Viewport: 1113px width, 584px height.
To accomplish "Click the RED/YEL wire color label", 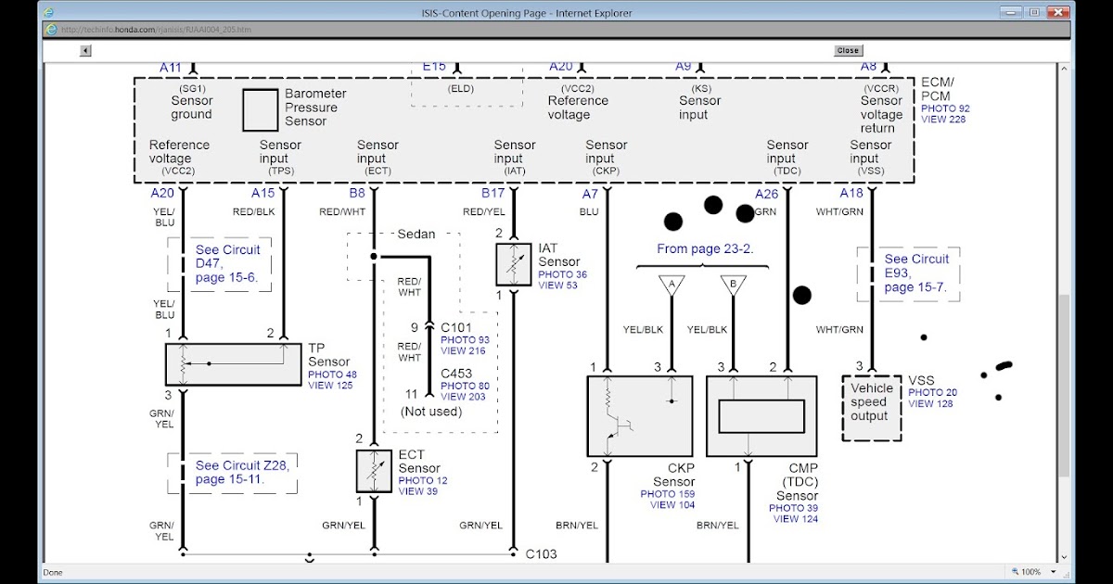I will click(x=483, y=212).
